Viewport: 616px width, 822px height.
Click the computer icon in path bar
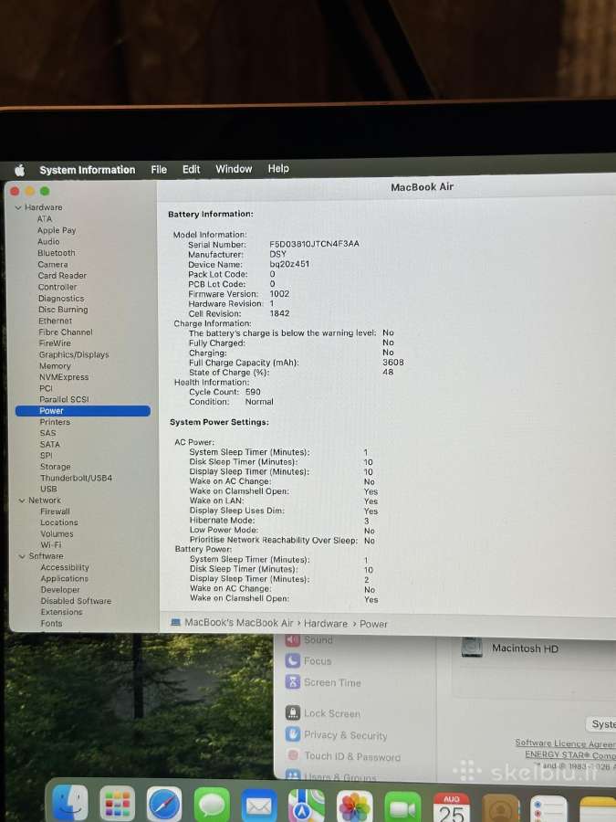point(175,622)
